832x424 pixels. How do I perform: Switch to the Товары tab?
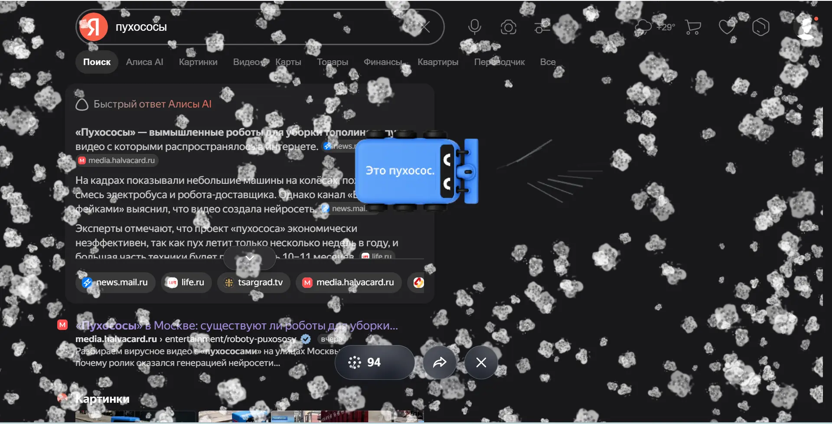coord(333,62)
